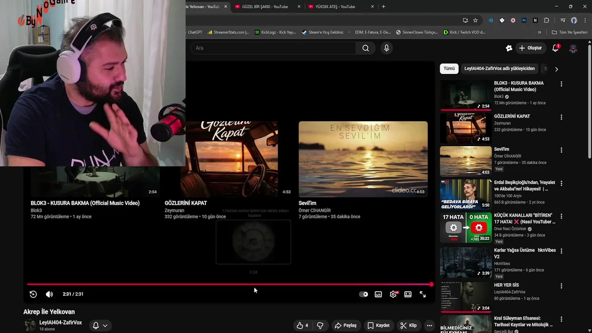Dislike the video
592x333 pixels.
click(320, 325)
